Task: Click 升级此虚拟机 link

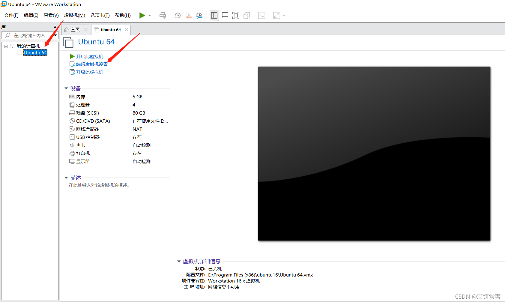Action: tap(89, 72)
